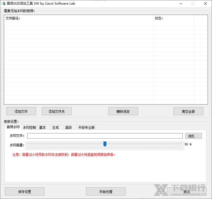212x199 pixels.
Task: Click the 浏览... browse button
Action: tap(194, 136)
